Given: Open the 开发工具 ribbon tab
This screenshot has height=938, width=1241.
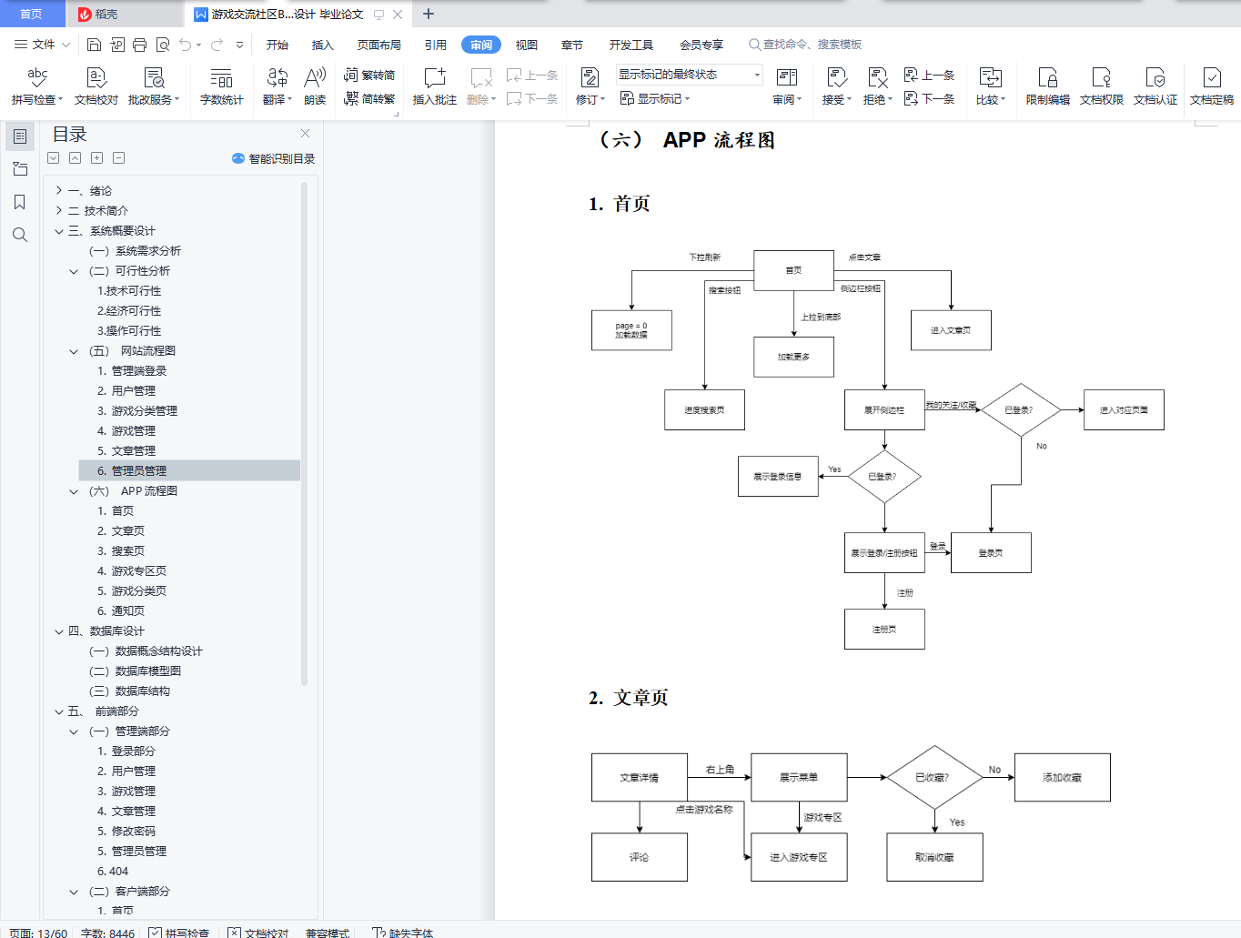Looking at the screenshot, I should (x=631, y=45).
